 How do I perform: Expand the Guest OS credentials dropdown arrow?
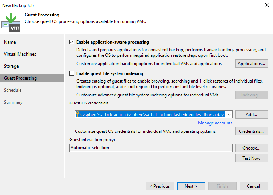229,115
